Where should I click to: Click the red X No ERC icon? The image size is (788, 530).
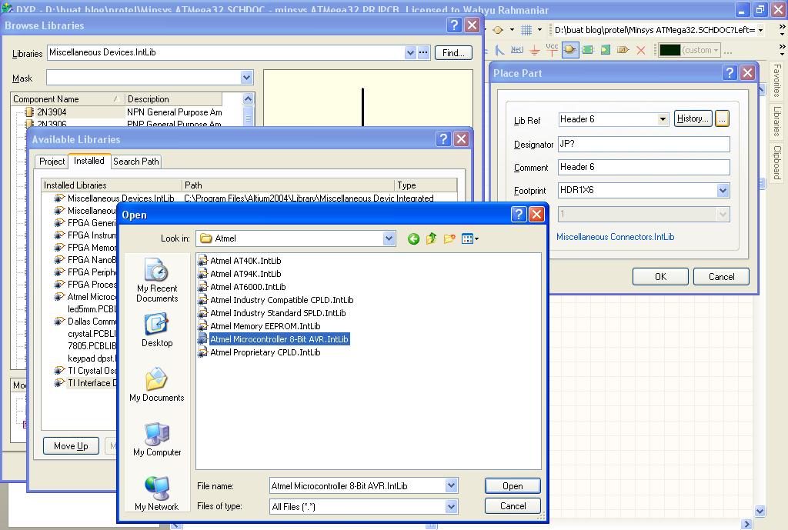click(x=641, y=50)
